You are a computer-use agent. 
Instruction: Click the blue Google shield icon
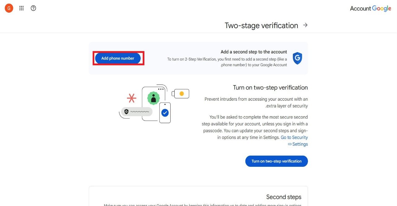[x=297, y=58]
